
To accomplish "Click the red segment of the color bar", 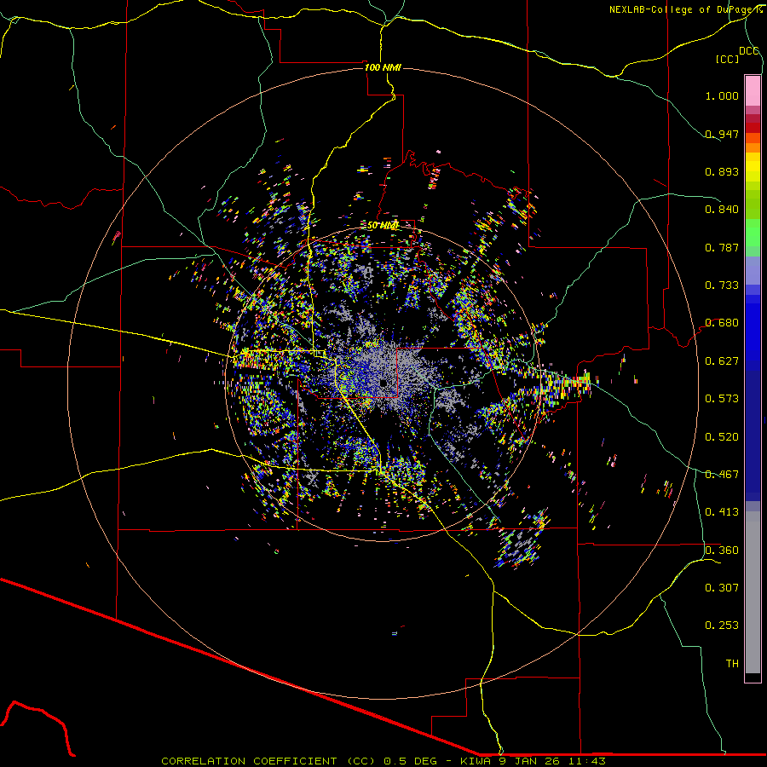I will 753,127.
